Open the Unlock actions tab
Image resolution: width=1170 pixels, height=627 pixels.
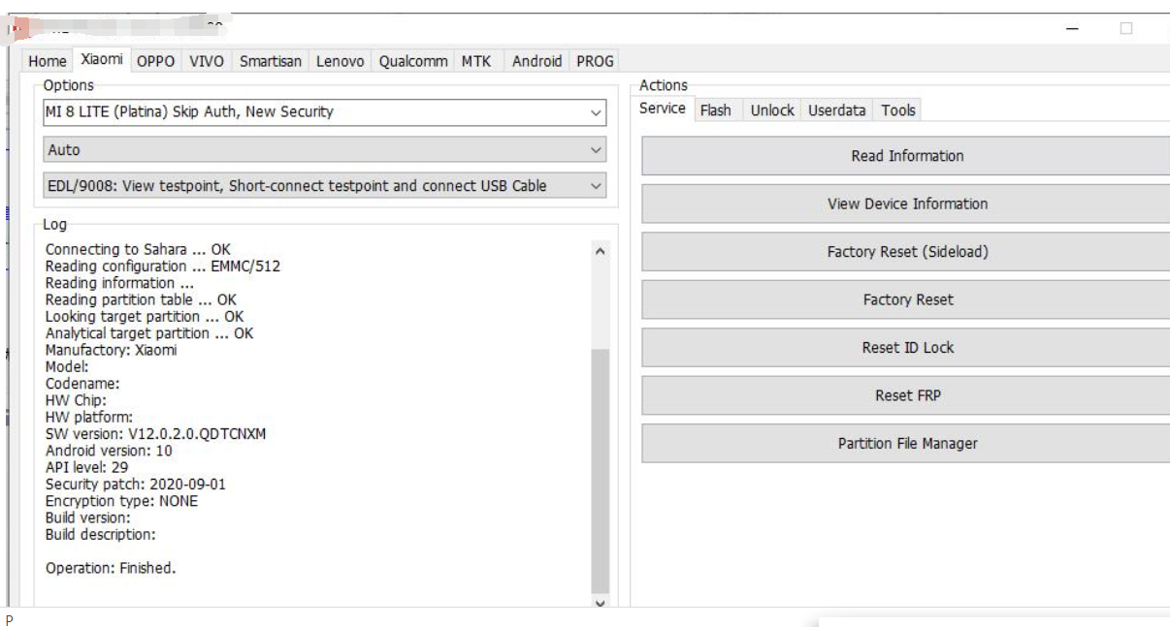point(772,110)
